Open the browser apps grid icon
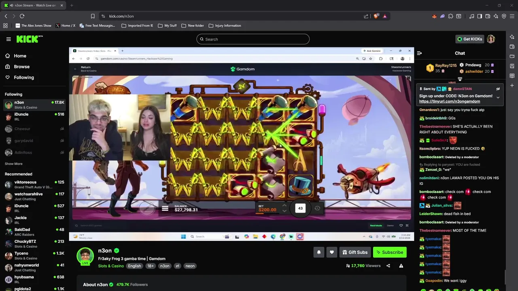The height and width of the screenshot is (291, 518). click(x=5, y=25)
